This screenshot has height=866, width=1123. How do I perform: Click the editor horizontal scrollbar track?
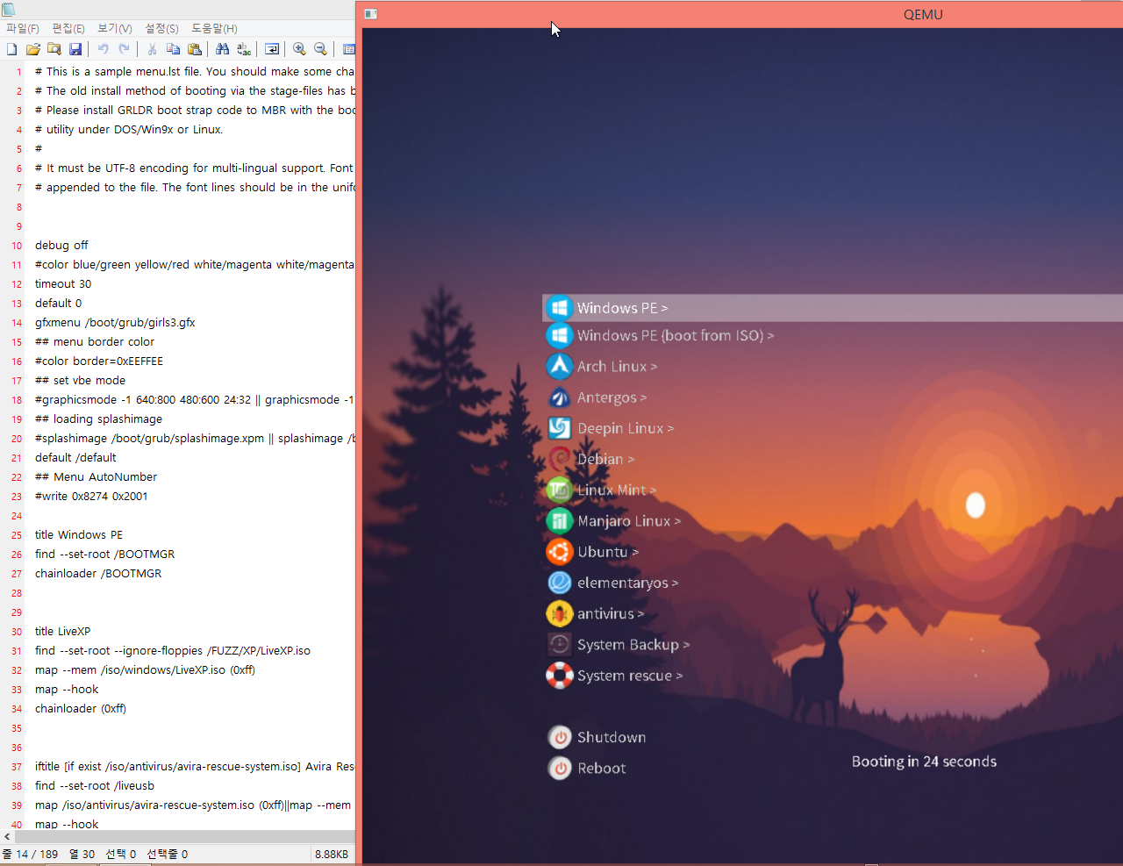point(184,836)
